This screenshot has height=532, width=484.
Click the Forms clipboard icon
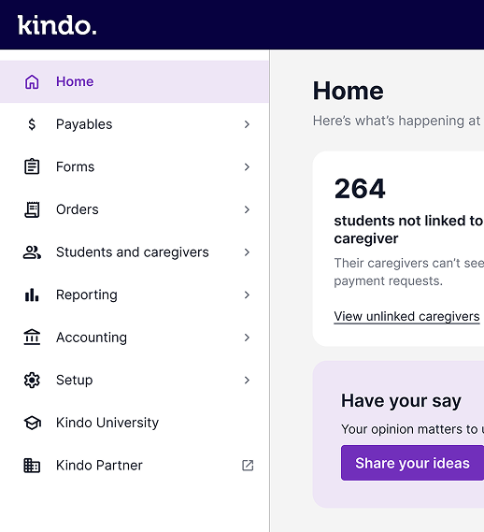click(32, 167)
